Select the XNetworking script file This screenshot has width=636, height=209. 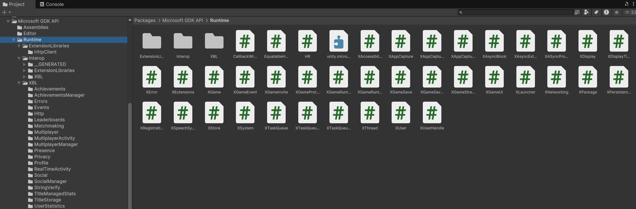[556, 80]
